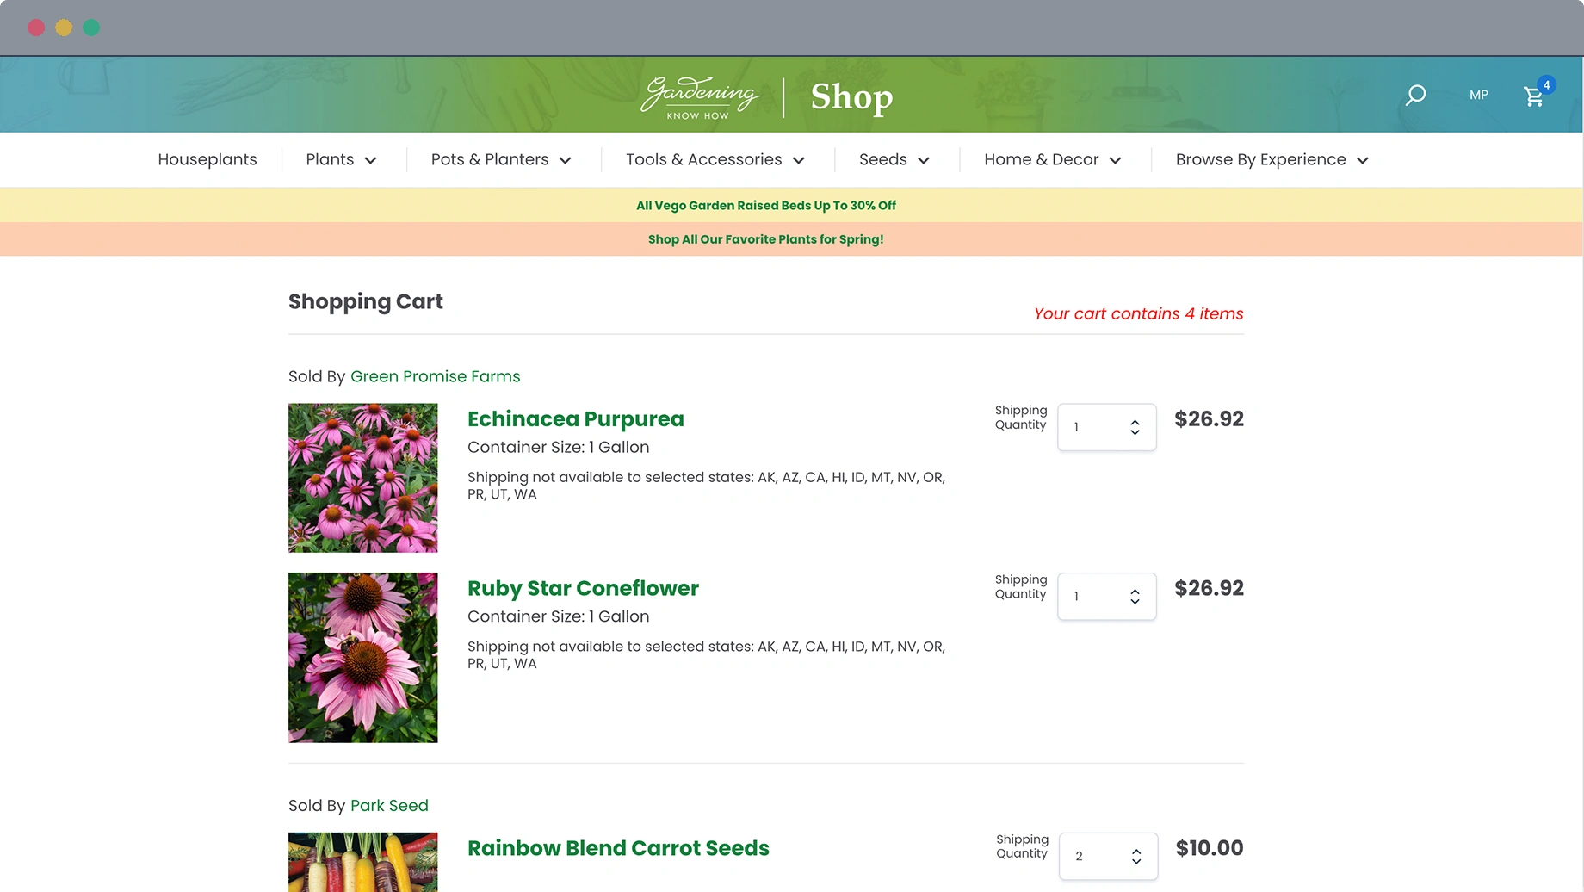Viewport: 1584px width, 892px height.
Task: Open the Echinacea Purpurea product link
Action: pyautogui.click(x=576, y=419)
